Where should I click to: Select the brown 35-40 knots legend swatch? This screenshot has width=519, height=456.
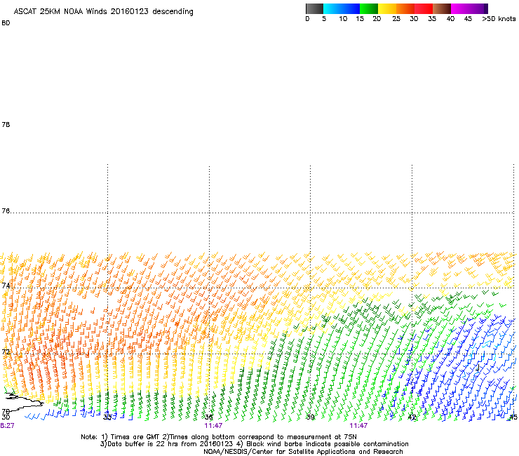442,8
